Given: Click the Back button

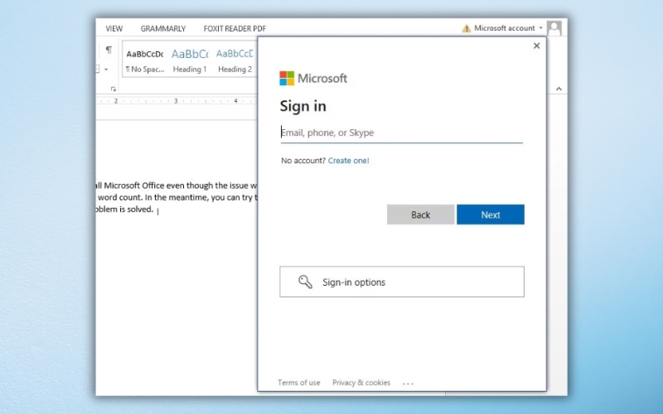Looking at the screenshot, I should click(421, 214).
